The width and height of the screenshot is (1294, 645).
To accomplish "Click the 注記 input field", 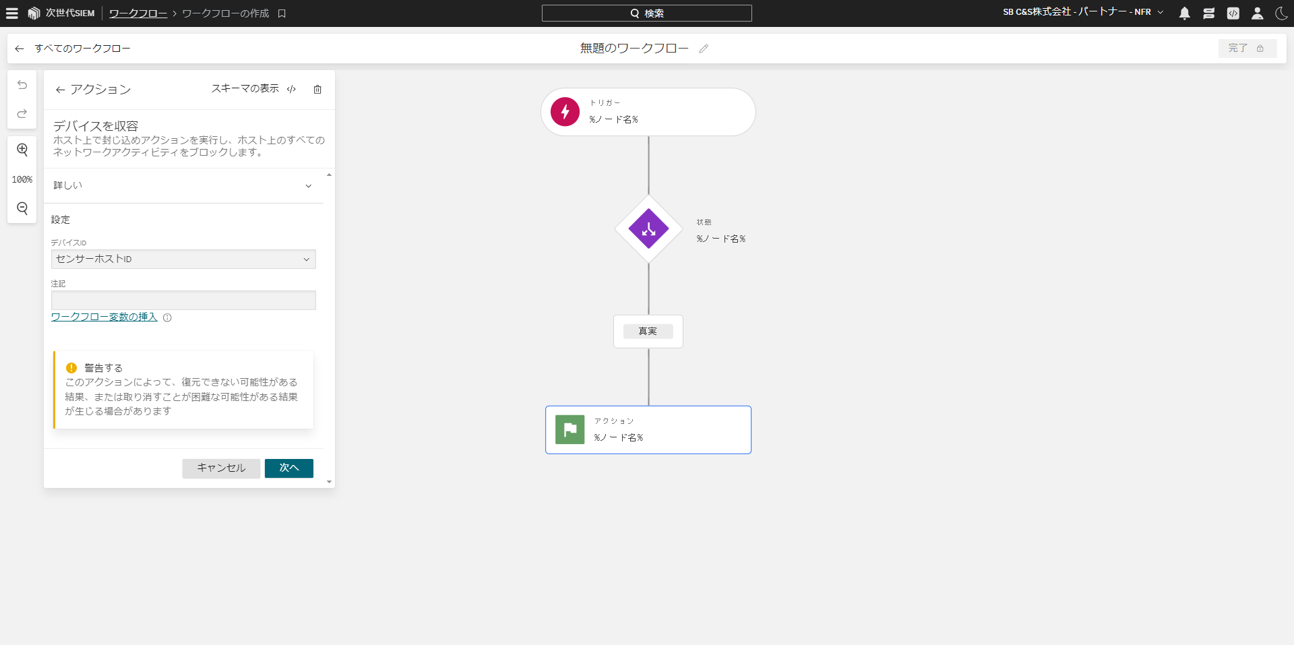I will pos(183,300).
